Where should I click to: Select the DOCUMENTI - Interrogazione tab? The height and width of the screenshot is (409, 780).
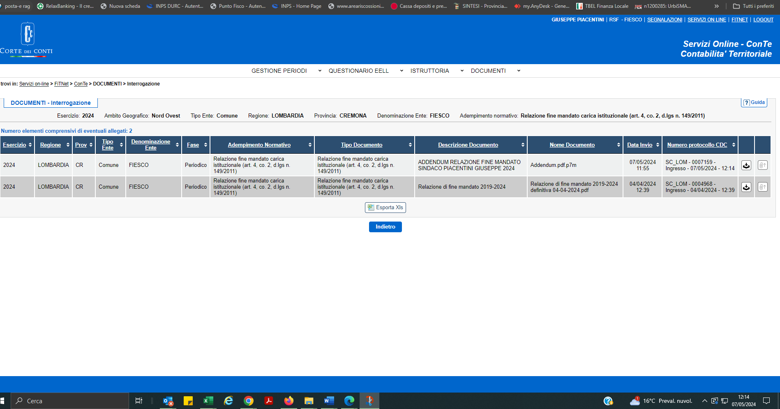[51, 103]
